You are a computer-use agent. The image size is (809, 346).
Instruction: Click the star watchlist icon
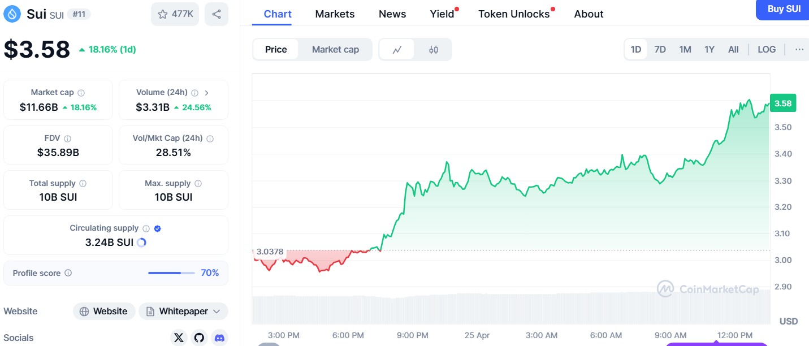click(x=163, y=14)
